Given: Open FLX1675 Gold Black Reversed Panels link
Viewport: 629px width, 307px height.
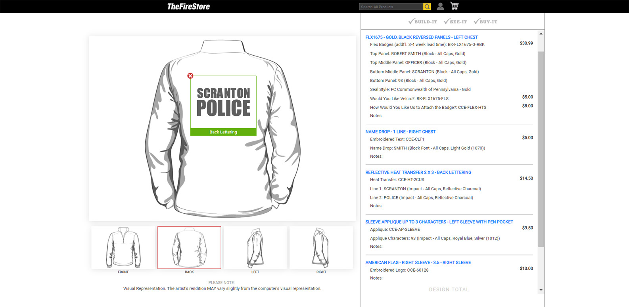Looking at the screenshot, I should 422,37.
